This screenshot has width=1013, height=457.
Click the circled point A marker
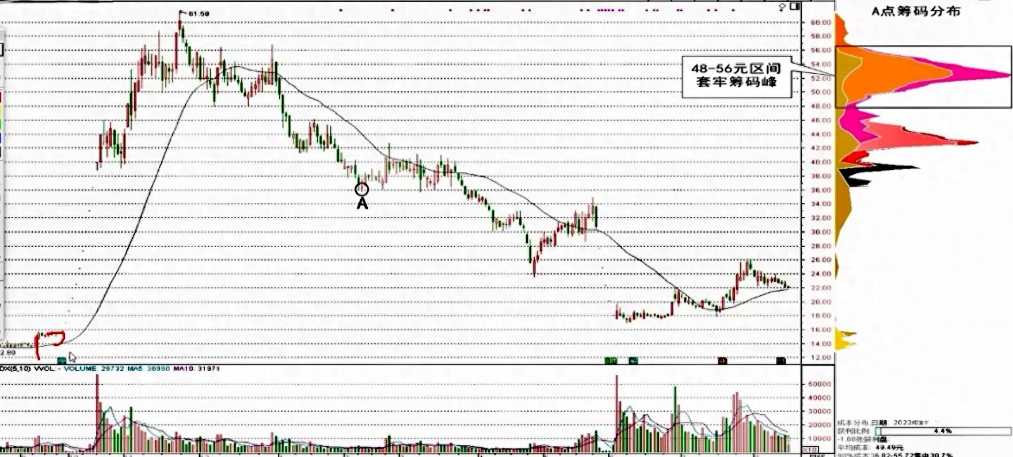pos(361,189)
